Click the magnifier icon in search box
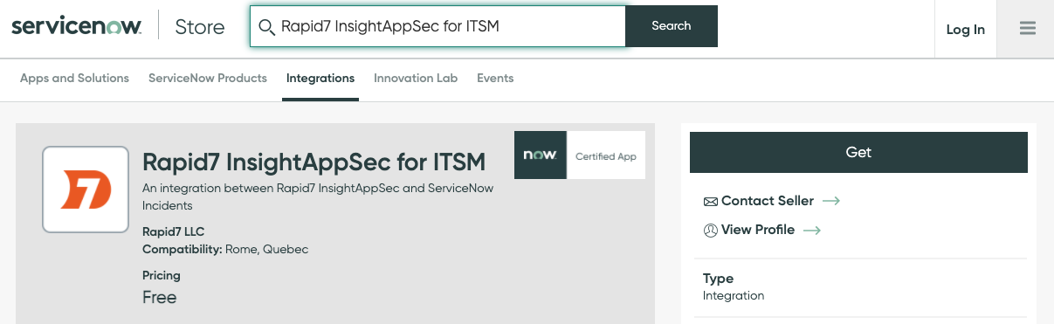 (266, 26)
